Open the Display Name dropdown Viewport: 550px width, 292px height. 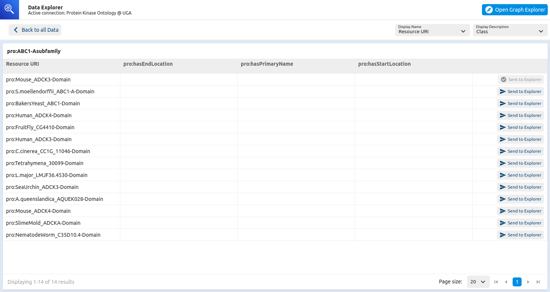432,30
